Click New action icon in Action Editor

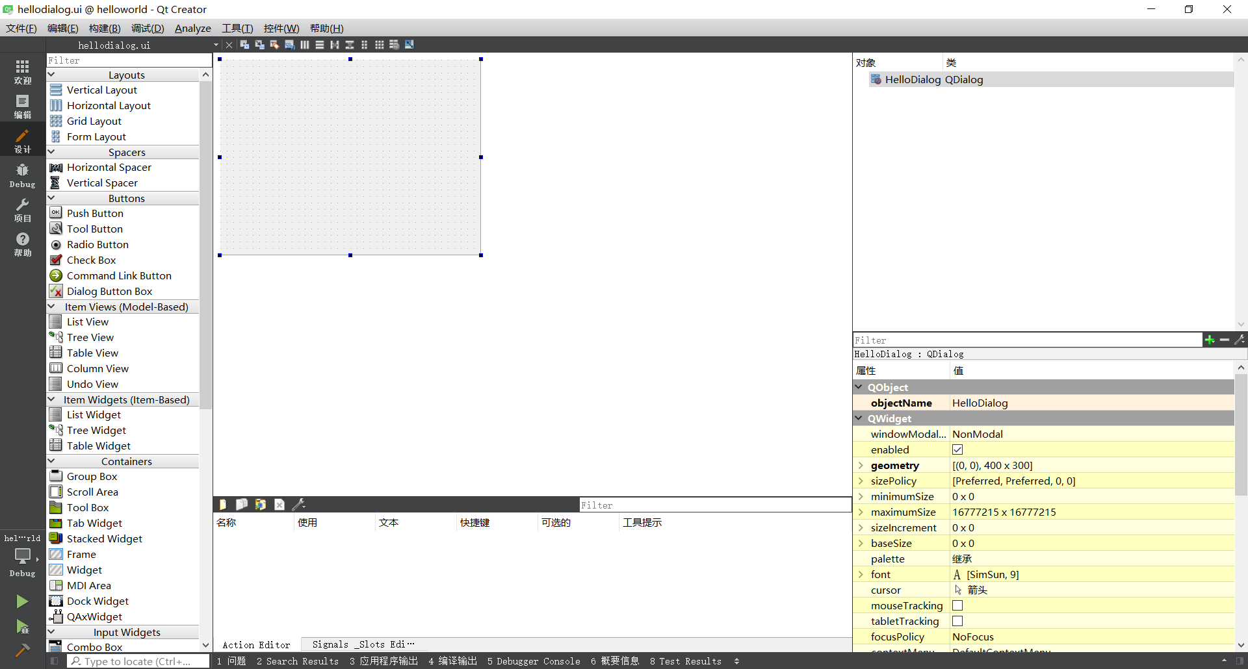tap(223, 505)
